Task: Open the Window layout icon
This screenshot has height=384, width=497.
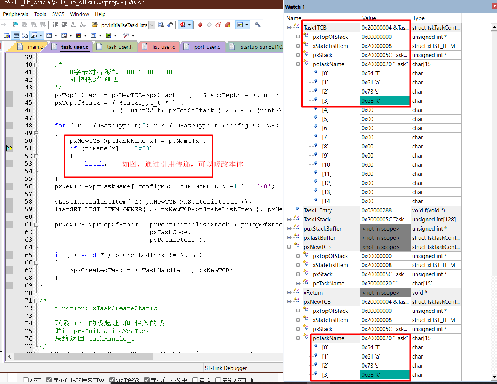Action: click(240, 25)
